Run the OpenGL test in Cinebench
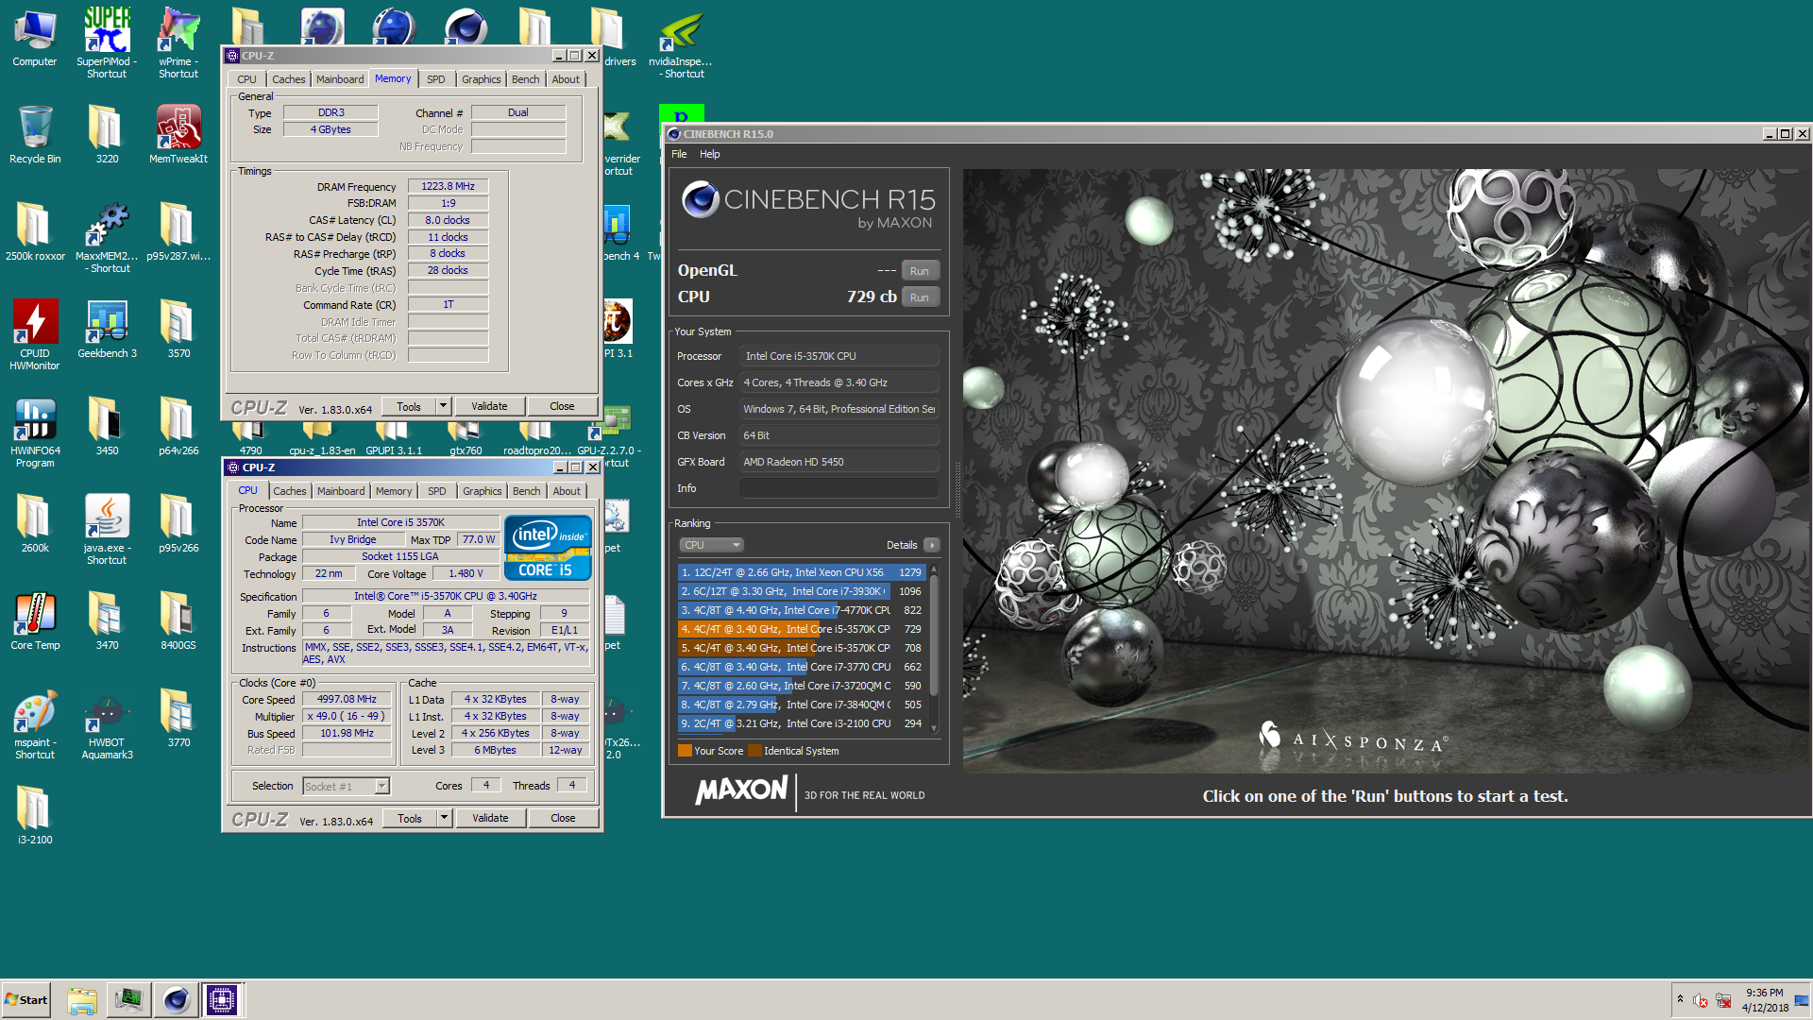 point(920,271)
